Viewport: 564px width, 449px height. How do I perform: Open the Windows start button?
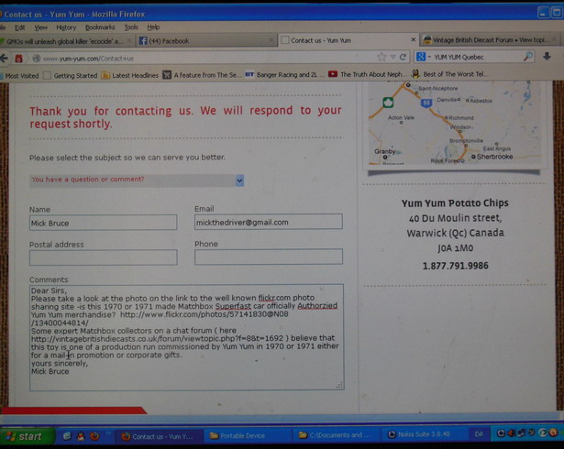(x=27, y=436)
